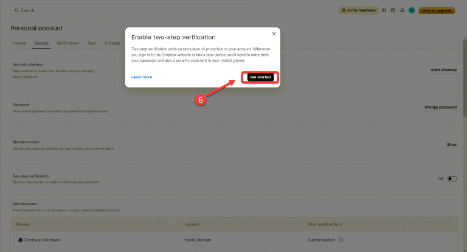Open the Branding tab
This screenshot has width=467, height=252.
tap(112, 43)
